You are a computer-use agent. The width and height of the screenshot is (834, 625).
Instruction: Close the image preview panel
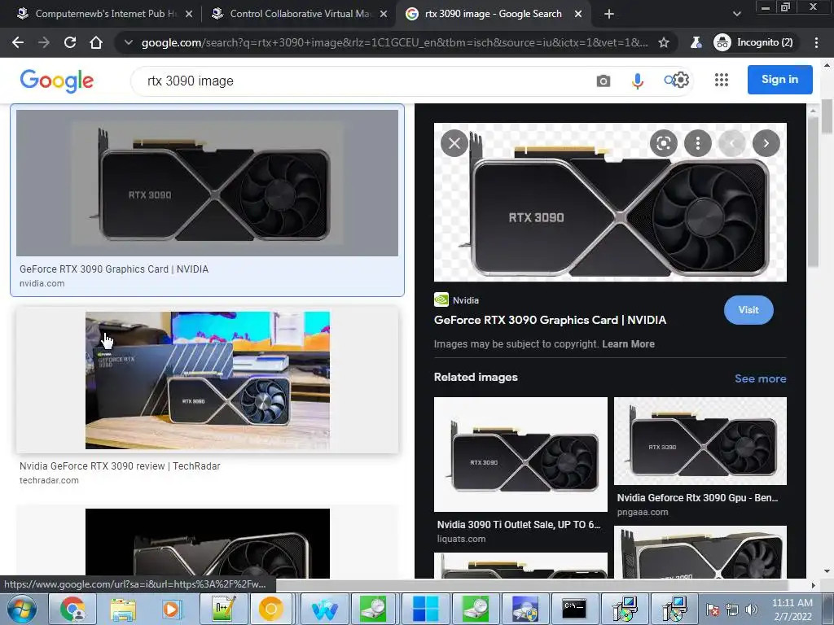(454, 143)
